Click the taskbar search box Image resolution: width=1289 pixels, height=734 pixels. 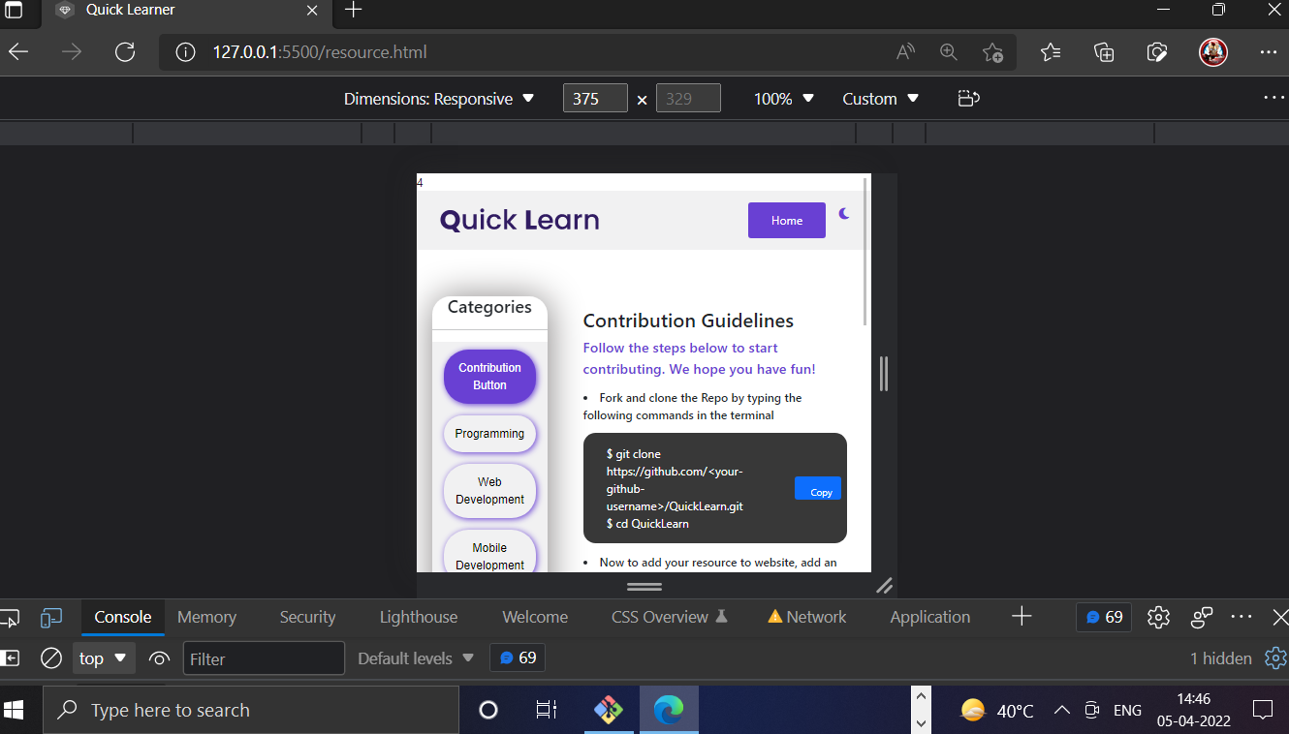click(250, 710)
